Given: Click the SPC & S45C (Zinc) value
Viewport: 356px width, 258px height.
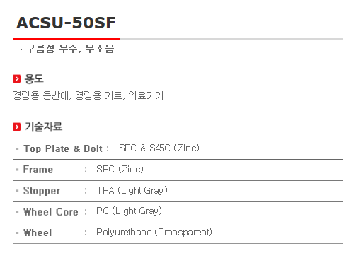Looking at the screenshot, I should (159, 148).
